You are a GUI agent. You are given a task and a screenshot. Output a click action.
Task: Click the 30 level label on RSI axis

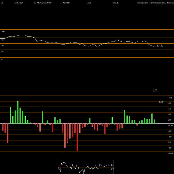(x=2, y=51)
